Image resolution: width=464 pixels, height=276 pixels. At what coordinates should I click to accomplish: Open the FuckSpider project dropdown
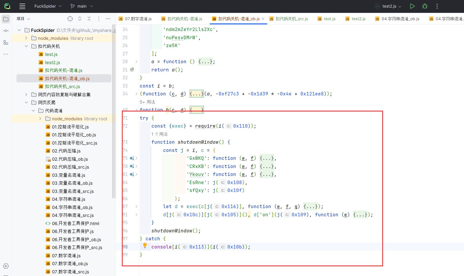(48, 6)
